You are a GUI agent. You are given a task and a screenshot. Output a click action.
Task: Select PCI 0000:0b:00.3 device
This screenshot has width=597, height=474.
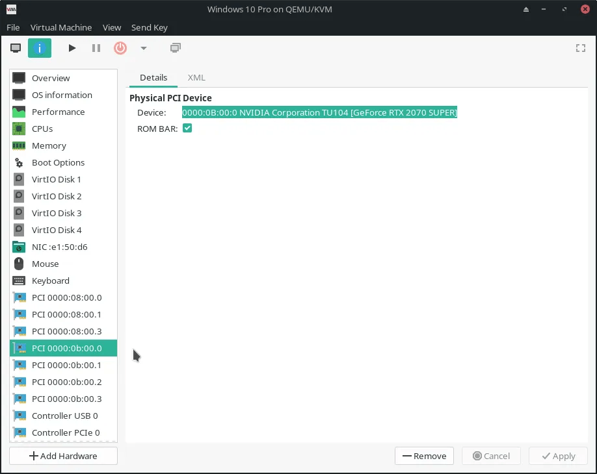(63, 399)
